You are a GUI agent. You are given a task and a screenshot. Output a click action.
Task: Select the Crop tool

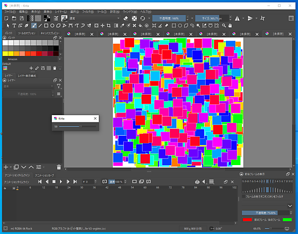click(x=109, y=25)
